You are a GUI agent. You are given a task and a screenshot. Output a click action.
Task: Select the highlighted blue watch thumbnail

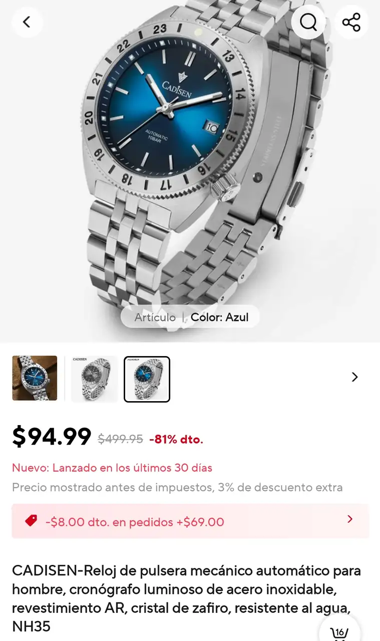pyautogui.click(x=147, y=379)
